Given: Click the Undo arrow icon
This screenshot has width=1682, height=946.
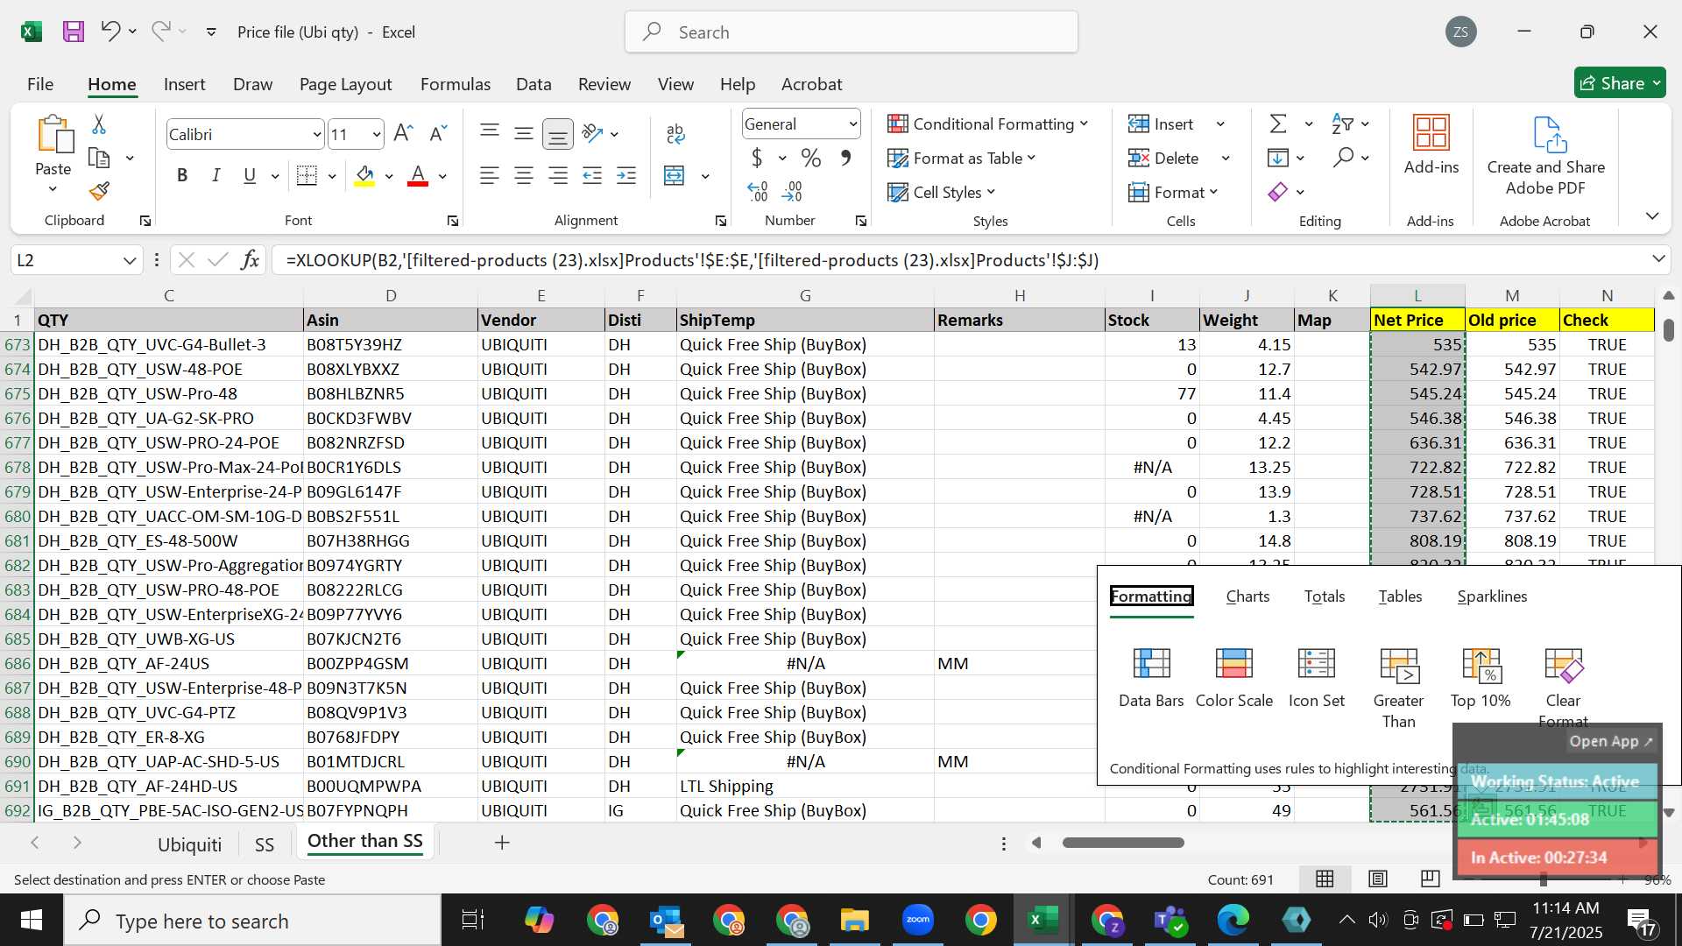Looking at the screenshot, I should pos(110,32).
